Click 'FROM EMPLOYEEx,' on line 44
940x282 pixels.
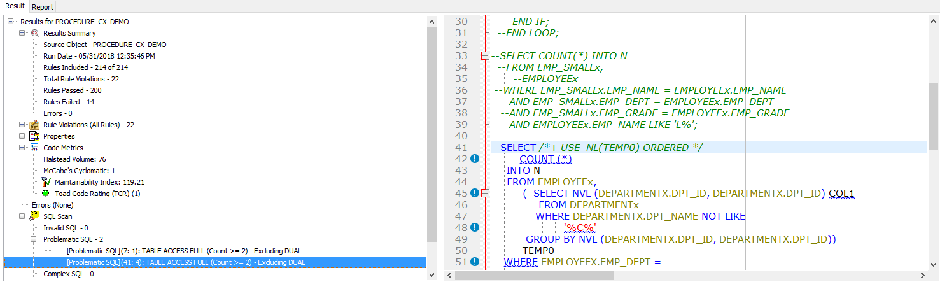coord(551,182)
